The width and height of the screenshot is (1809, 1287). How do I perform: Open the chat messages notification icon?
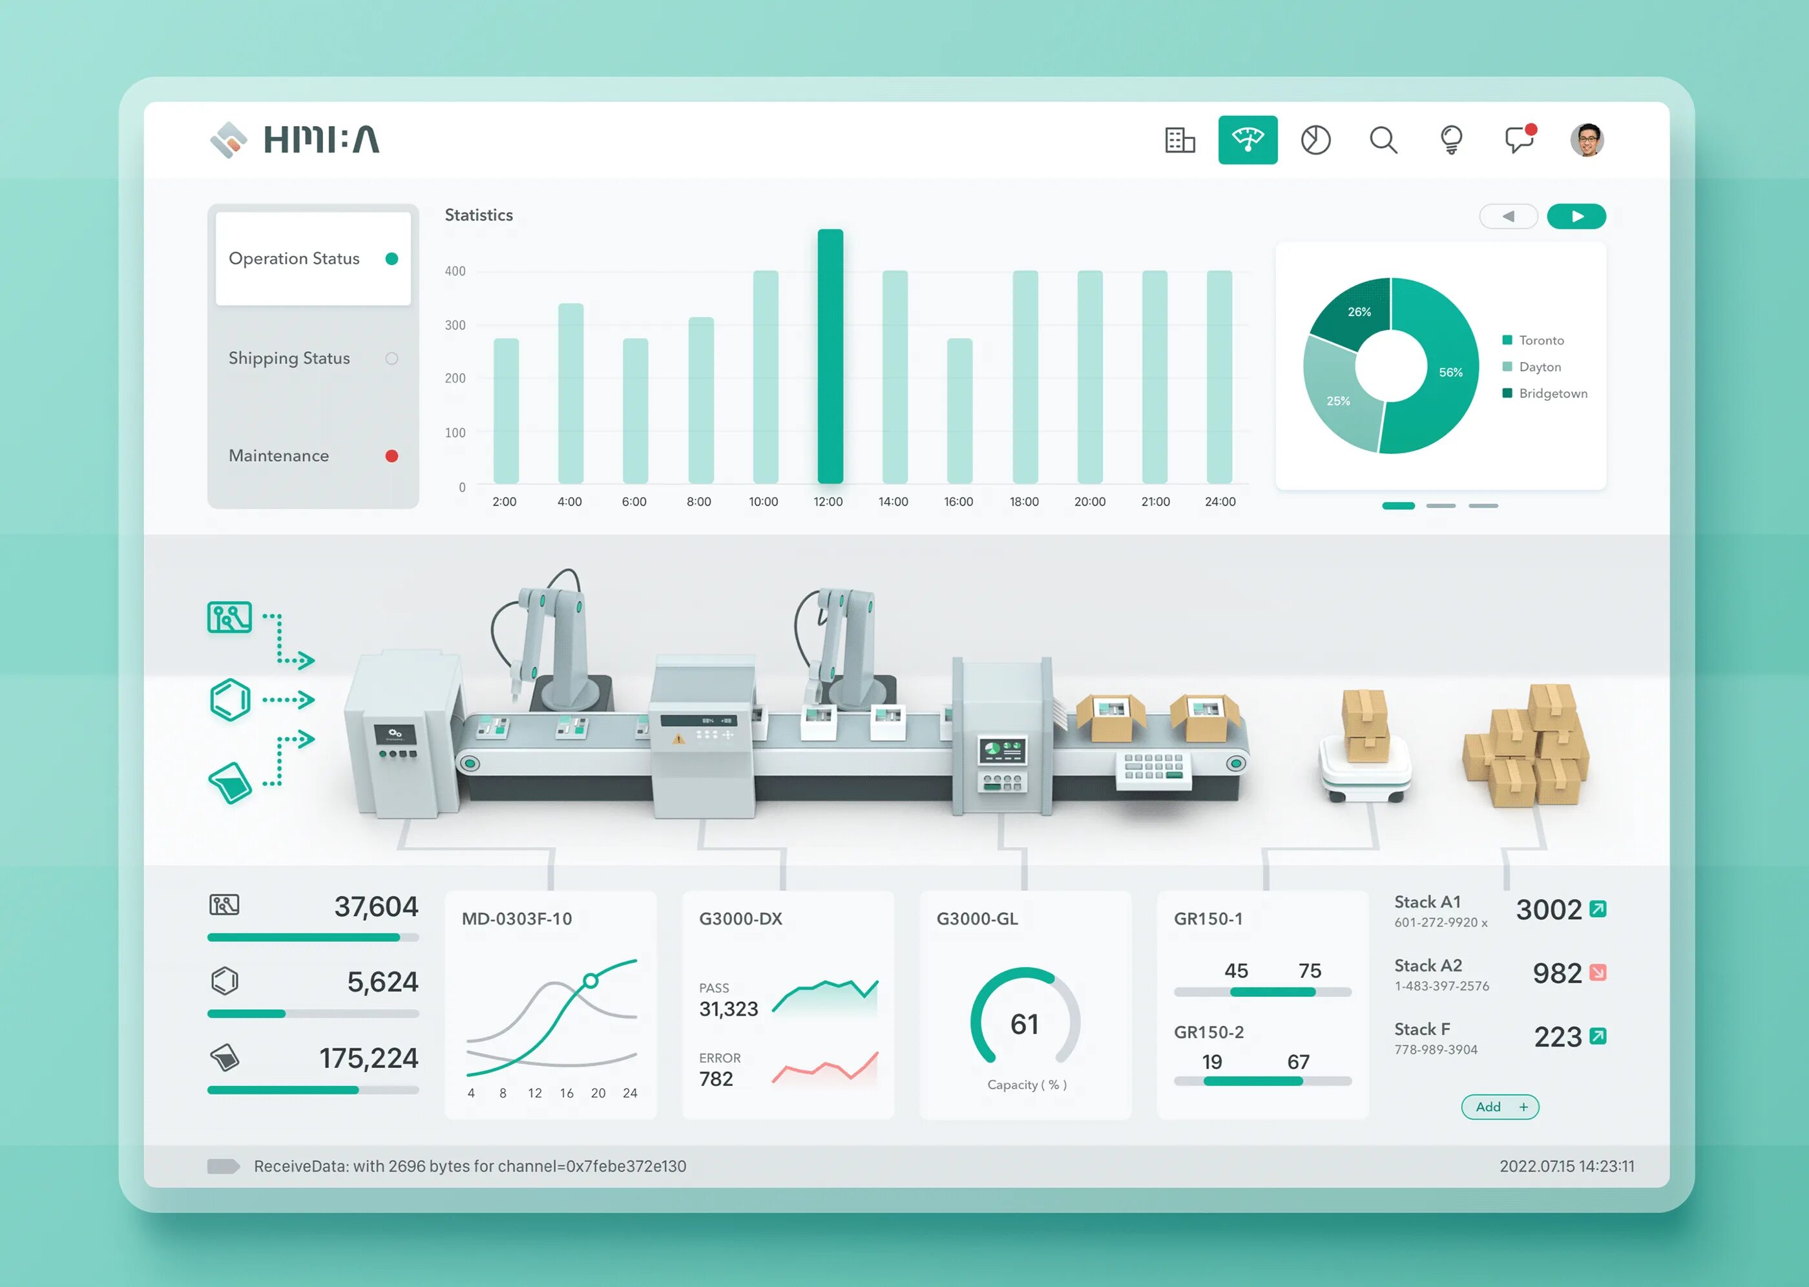(x=1518, y=140)
